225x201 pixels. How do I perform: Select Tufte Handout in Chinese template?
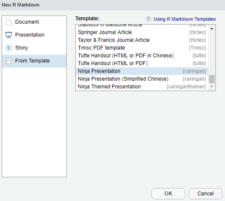pos(142,56)
